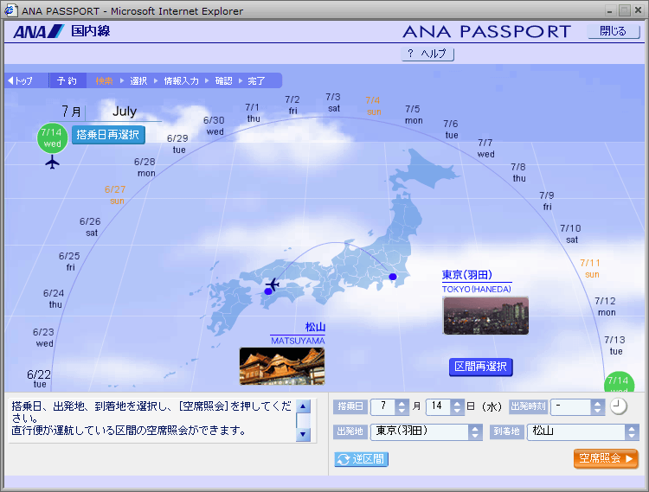Select the 選択 step in breadcrumb
The width and height of the screenshot is (649, 492).
tap(138, 80)
